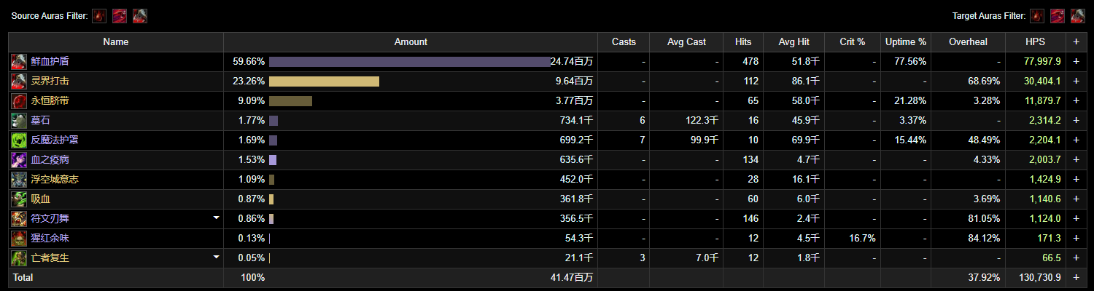
Task: Click the 墓石 spell icon
Action: pos(19,121)
